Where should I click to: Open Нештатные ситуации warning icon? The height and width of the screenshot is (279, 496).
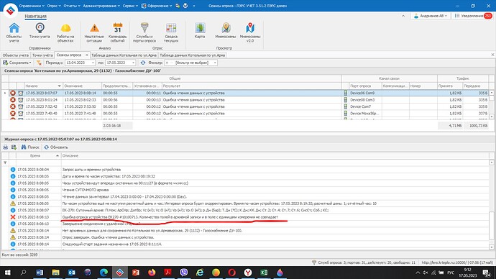94,32
